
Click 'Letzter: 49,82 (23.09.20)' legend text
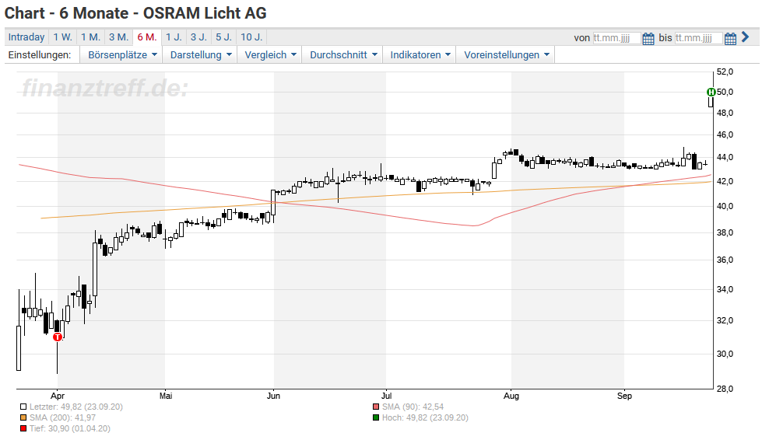[x=76, y=407]
